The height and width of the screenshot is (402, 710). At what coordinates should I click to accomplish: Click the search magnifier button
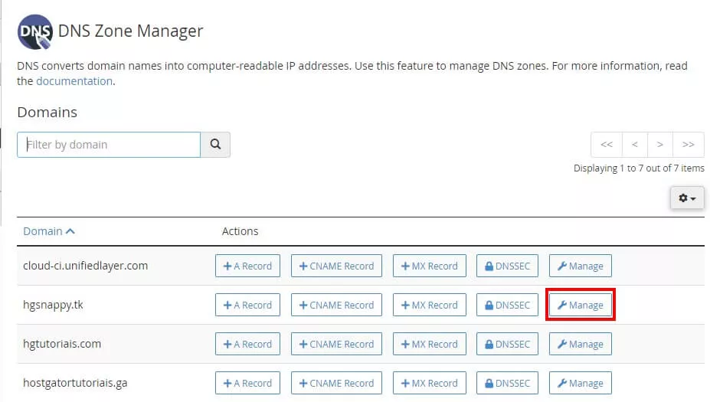pos(215,145)
